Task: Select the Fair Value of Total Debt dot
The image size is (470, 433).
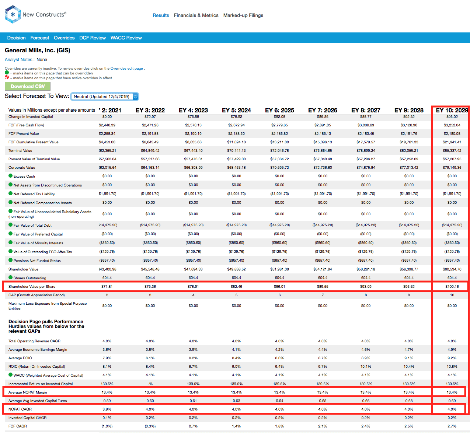Action: pyautogui.click(x=11, y=225)
